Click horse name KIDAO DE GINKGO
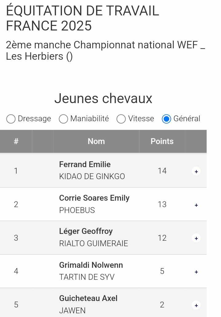 tap(92, 177)
